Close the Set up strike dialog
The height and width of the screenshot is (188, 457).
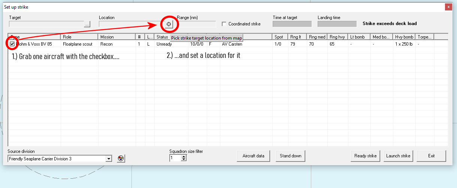tap(448, 7)
